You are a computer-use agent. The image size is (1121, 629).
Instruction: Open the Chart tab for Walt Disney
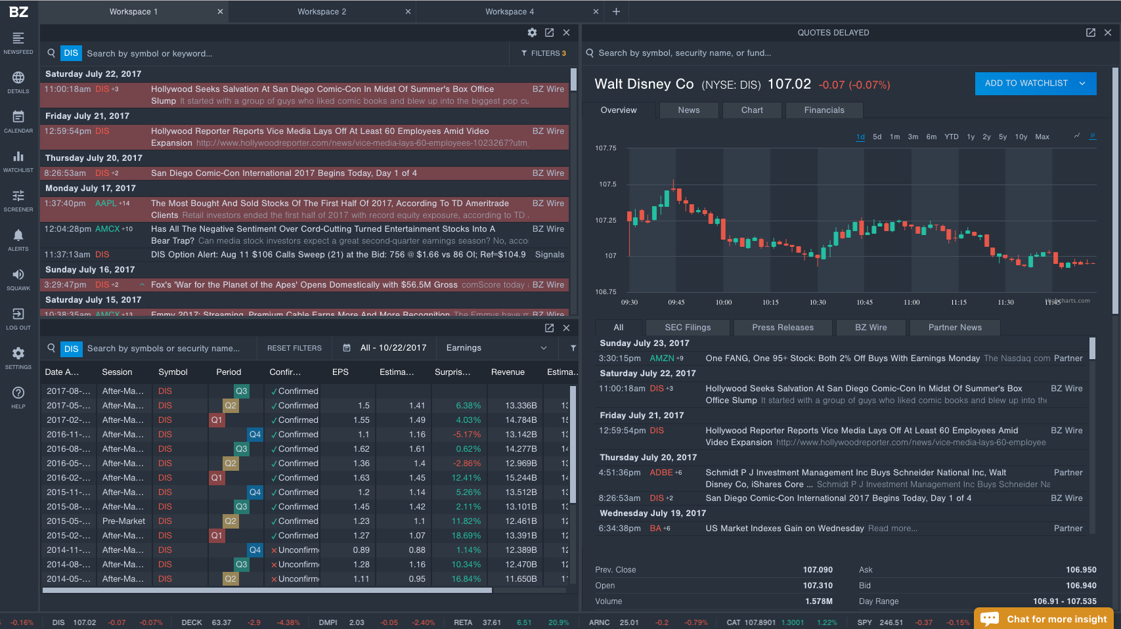pos(752,110)
